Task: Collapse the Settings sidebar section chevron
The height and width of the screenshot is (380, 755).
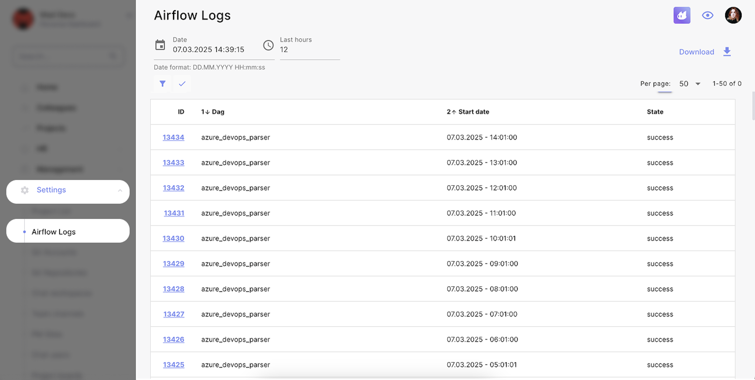Action: point(120,191)
